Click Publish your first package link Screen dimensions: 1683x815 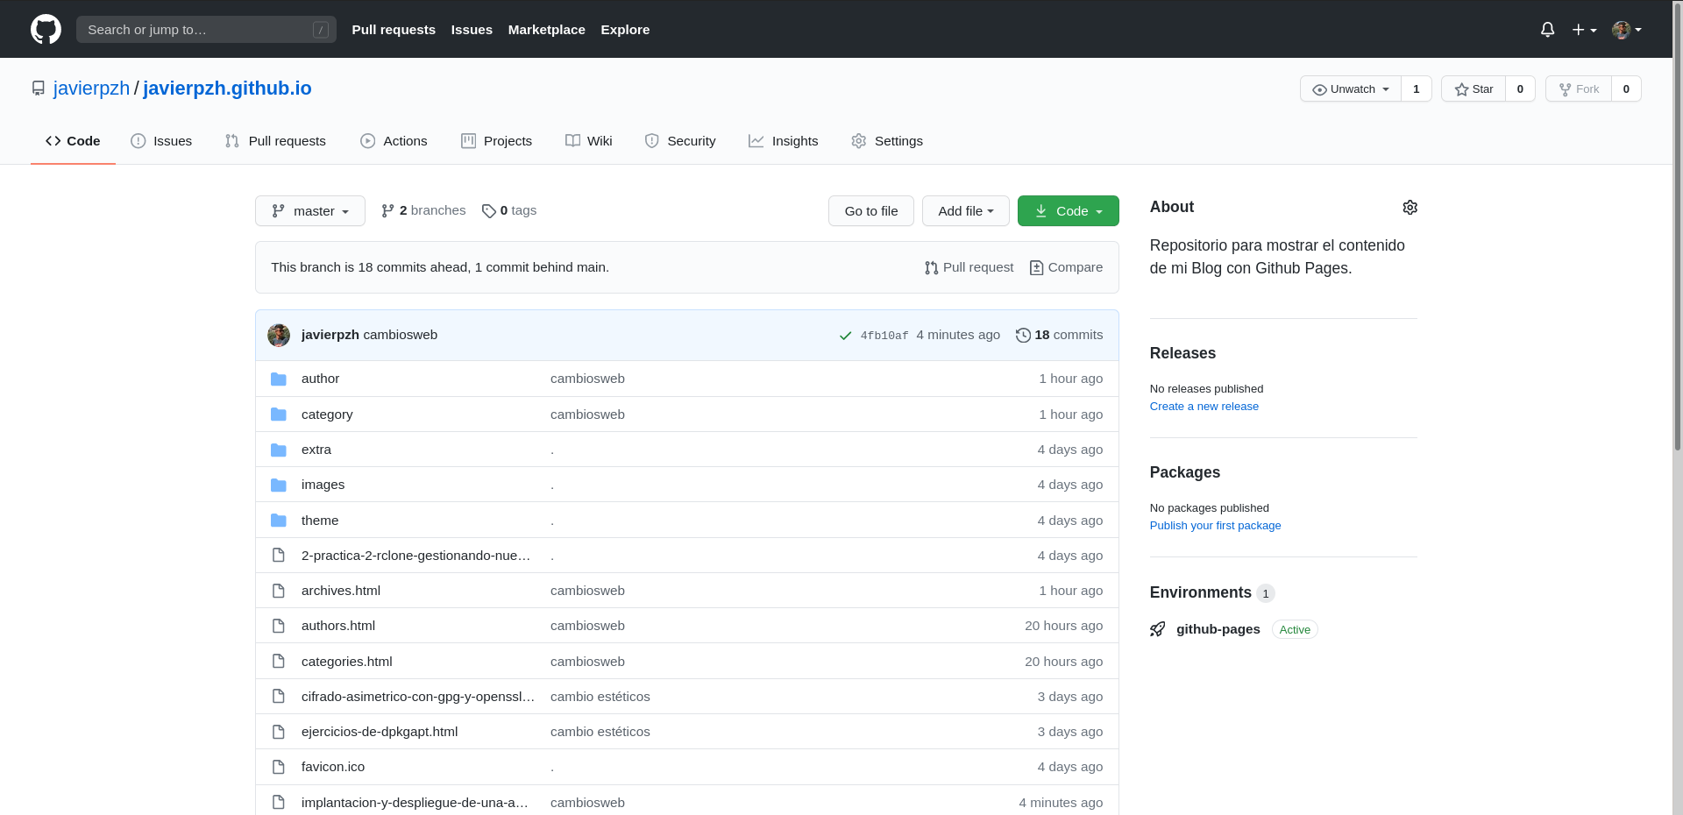pos(1215,526)
